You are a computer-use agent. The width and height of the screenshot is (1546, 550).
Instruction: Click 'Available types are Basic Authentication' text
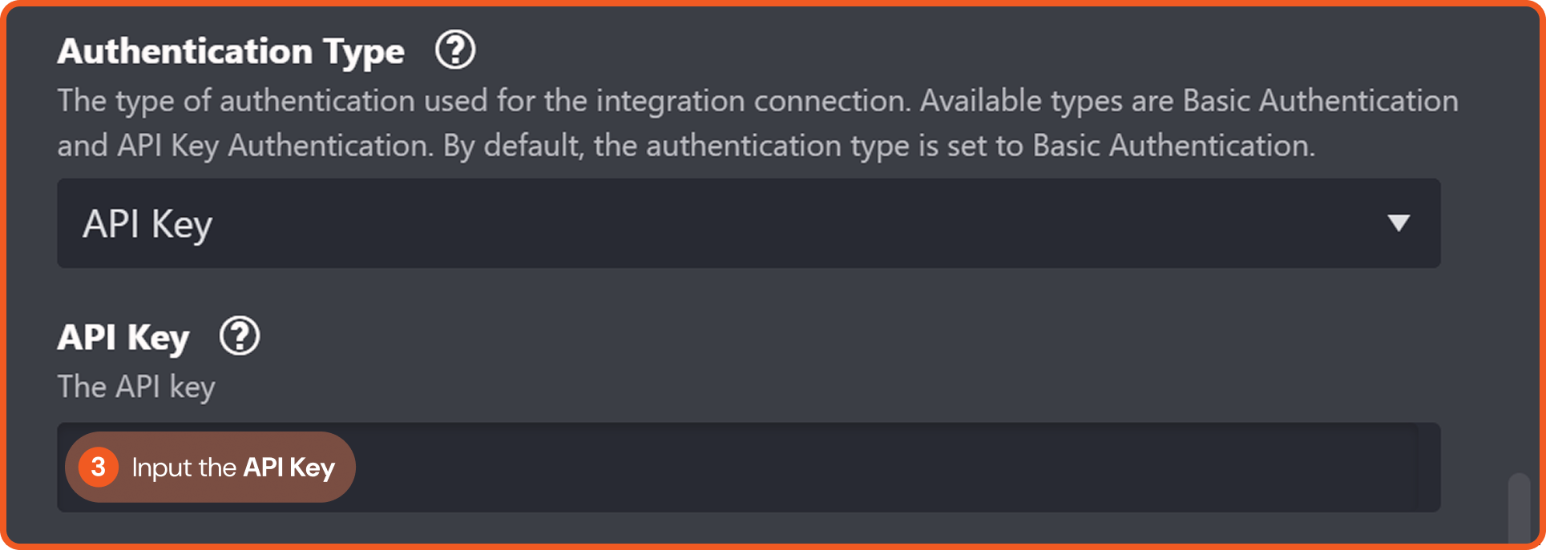click(1189, 101)
